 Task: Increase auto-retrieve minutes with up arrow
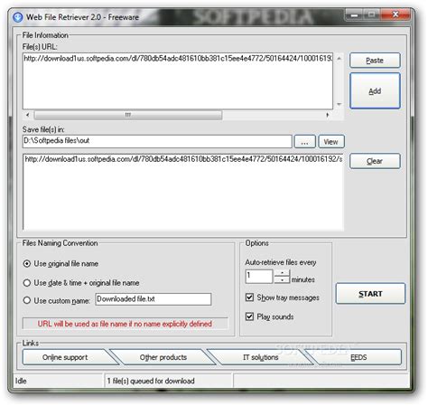(282, 272)
